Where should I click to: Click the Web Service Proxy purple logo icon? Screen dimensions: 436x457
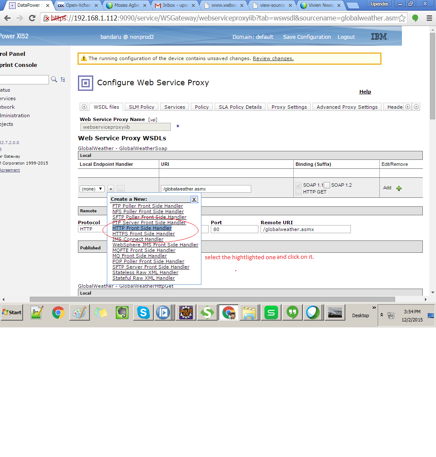point(85,83)
